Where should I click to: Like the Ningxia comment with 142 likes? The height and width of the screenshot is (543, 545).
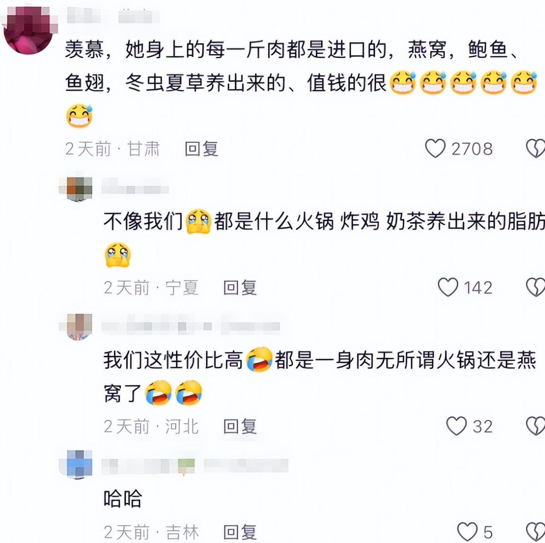pyautogui.click(x=448, y=287)
